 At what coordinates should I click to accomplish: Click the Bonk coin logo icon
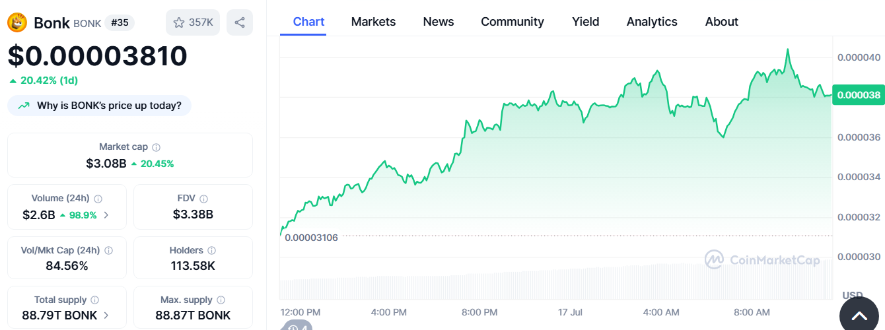click(x=17, y=22)
